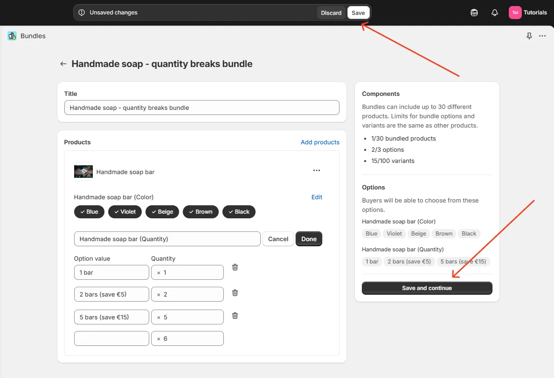Open the Tutorials account menu
554x378 pixels.
(x=527, y=13)
